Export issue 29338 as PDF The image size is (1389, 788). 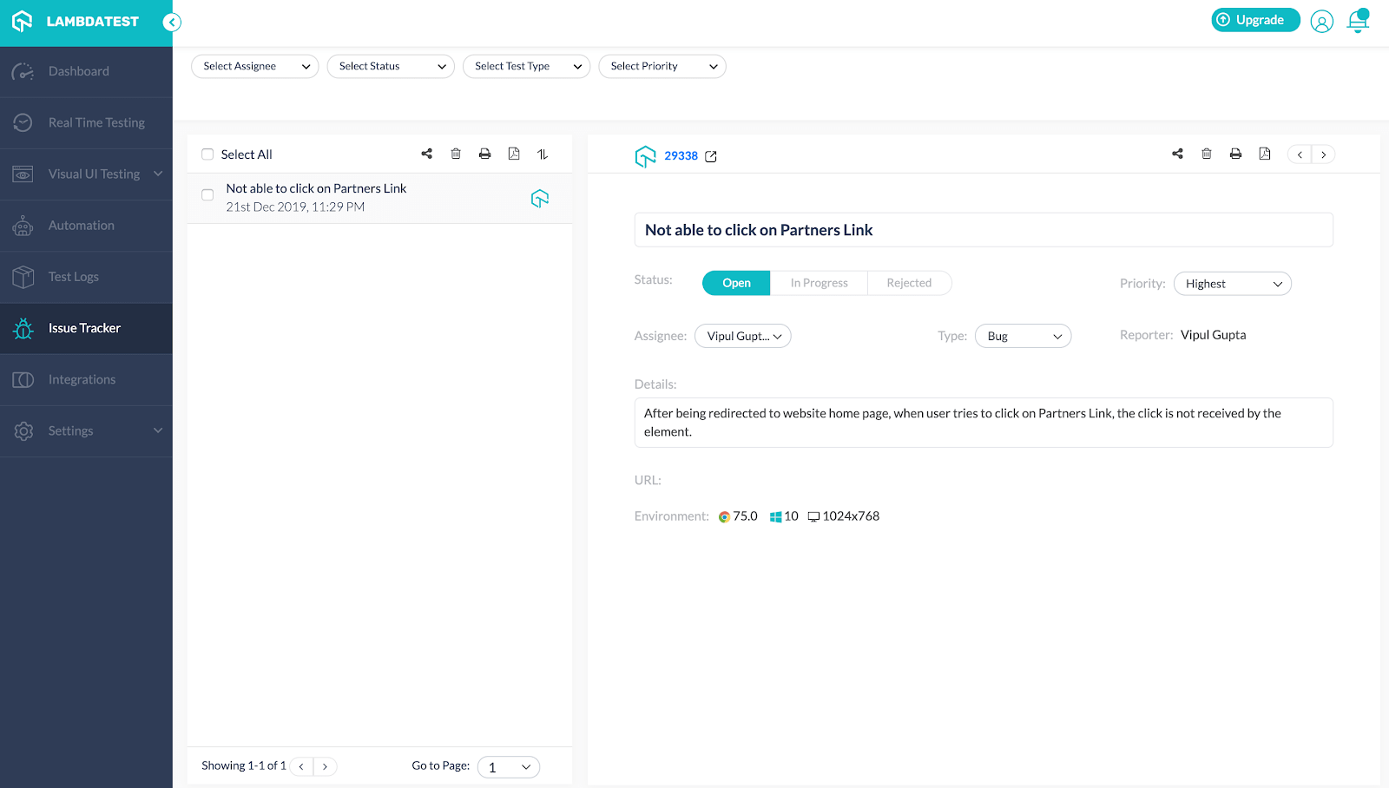[x=1264, y=154]
